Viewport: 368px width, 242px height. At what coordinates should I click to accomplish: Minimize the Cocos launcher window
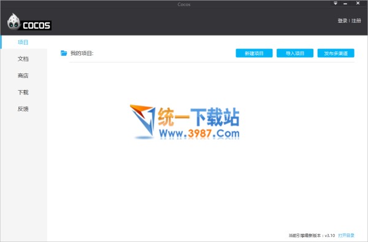[x=345, y=3]
